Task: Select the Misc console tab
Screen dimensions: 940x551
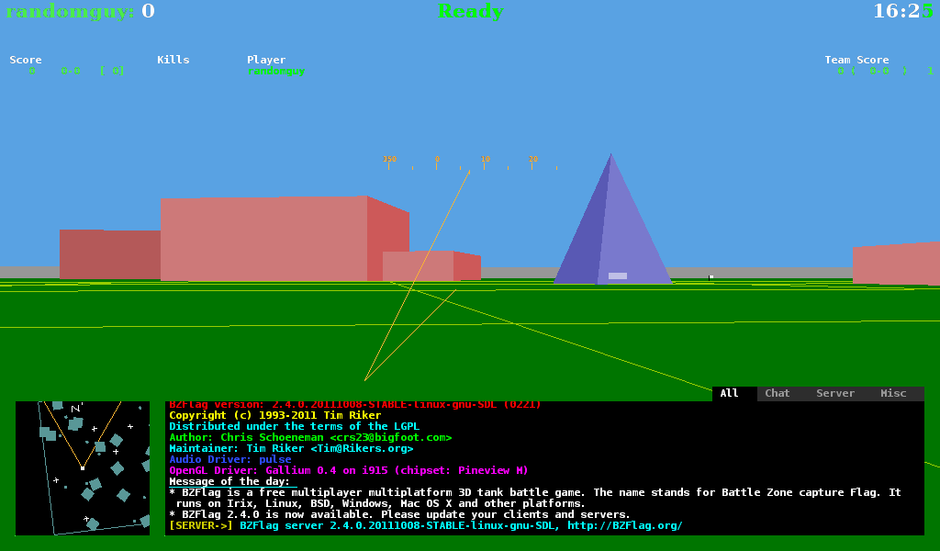Action: point(893,393)
